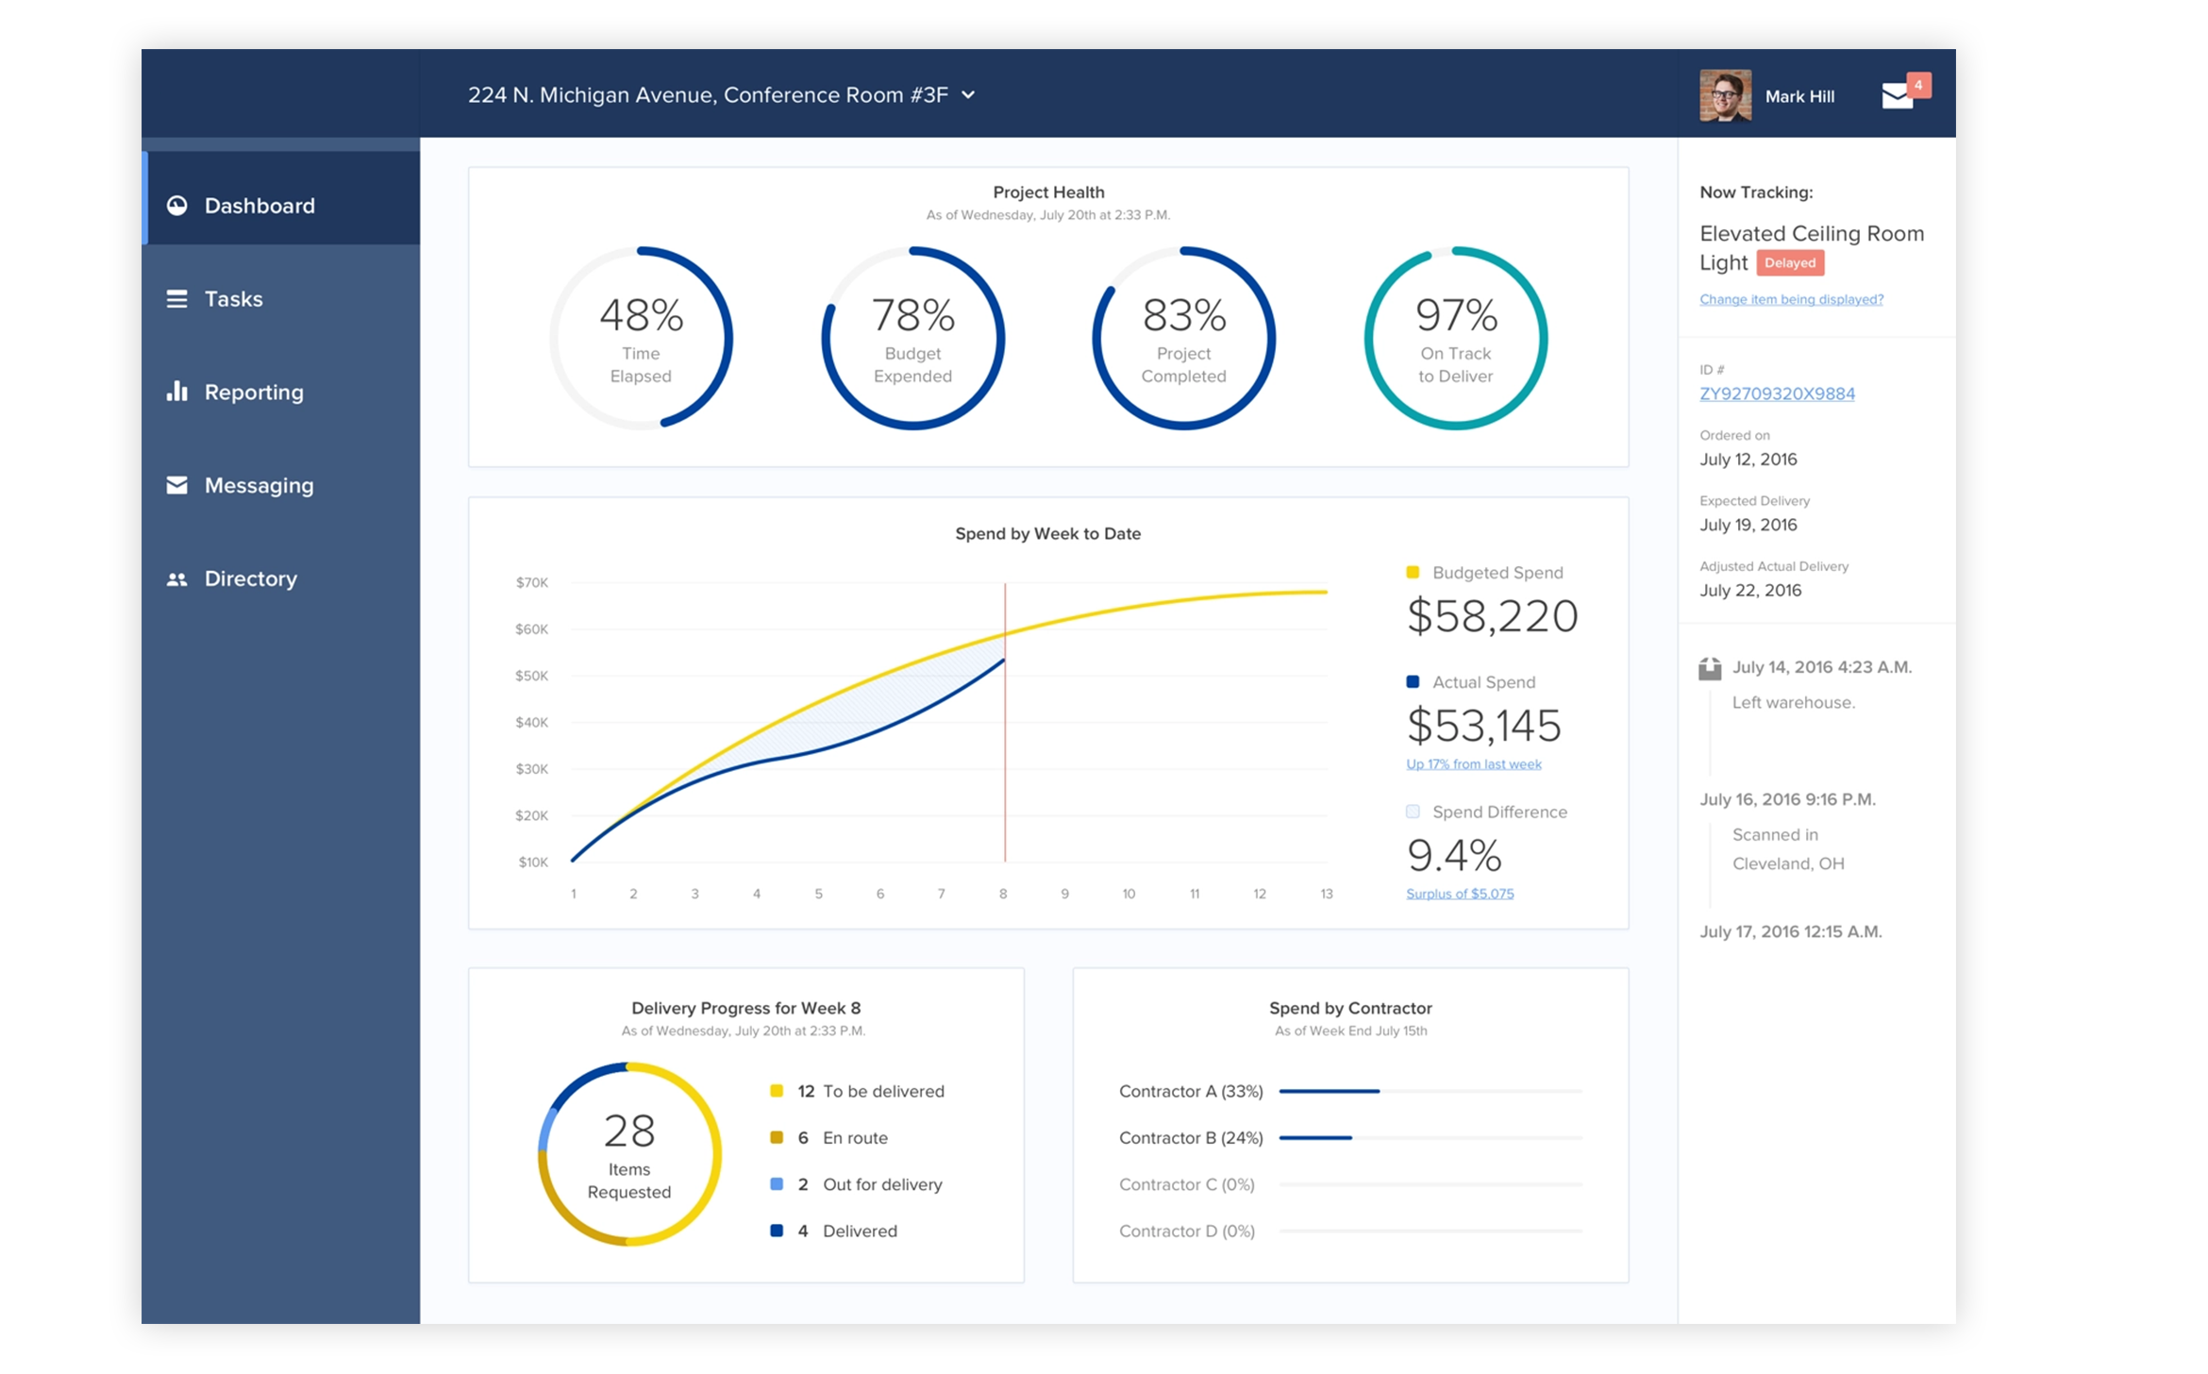The image size is (2208, 1374).
Task: Click the Reporting bar chart icon
Action: click(x=177, y=392)
